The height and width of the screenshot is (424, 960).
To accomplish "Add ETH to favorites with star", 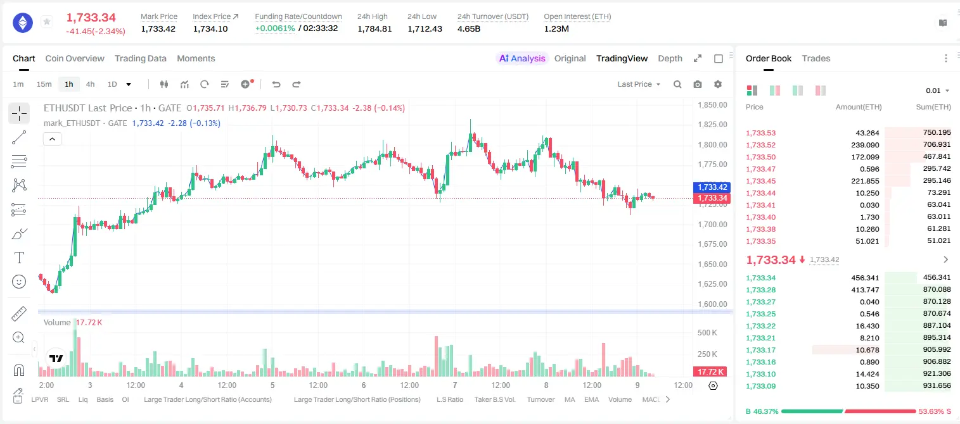I will click(47, 22).
